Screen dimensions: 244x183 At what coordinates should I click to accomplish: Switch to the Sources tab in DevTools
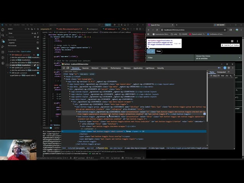pos(85,68)
